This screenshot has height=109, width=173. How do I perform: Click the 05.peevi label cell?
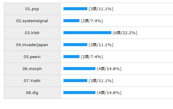click(32, 57)
